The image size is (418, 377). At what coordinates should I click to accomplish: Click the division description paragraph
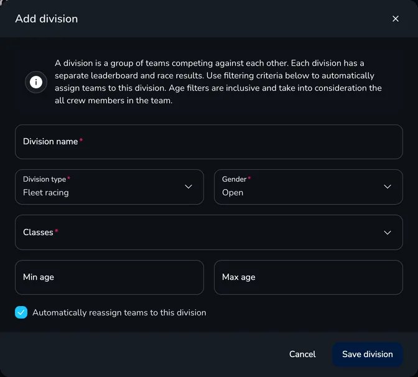pyautogui.click(x=218, y=82)
